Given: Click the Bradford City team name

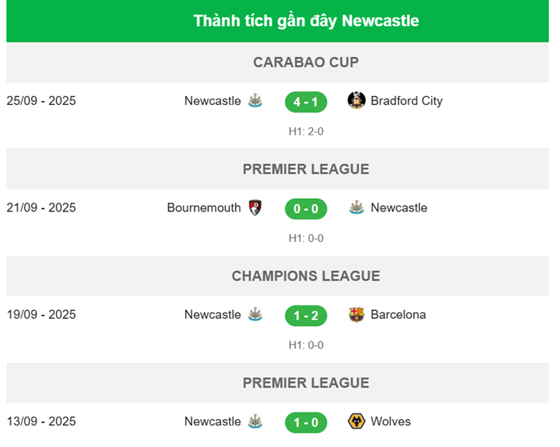Looking at the screenshot, I should coord(406,101).
